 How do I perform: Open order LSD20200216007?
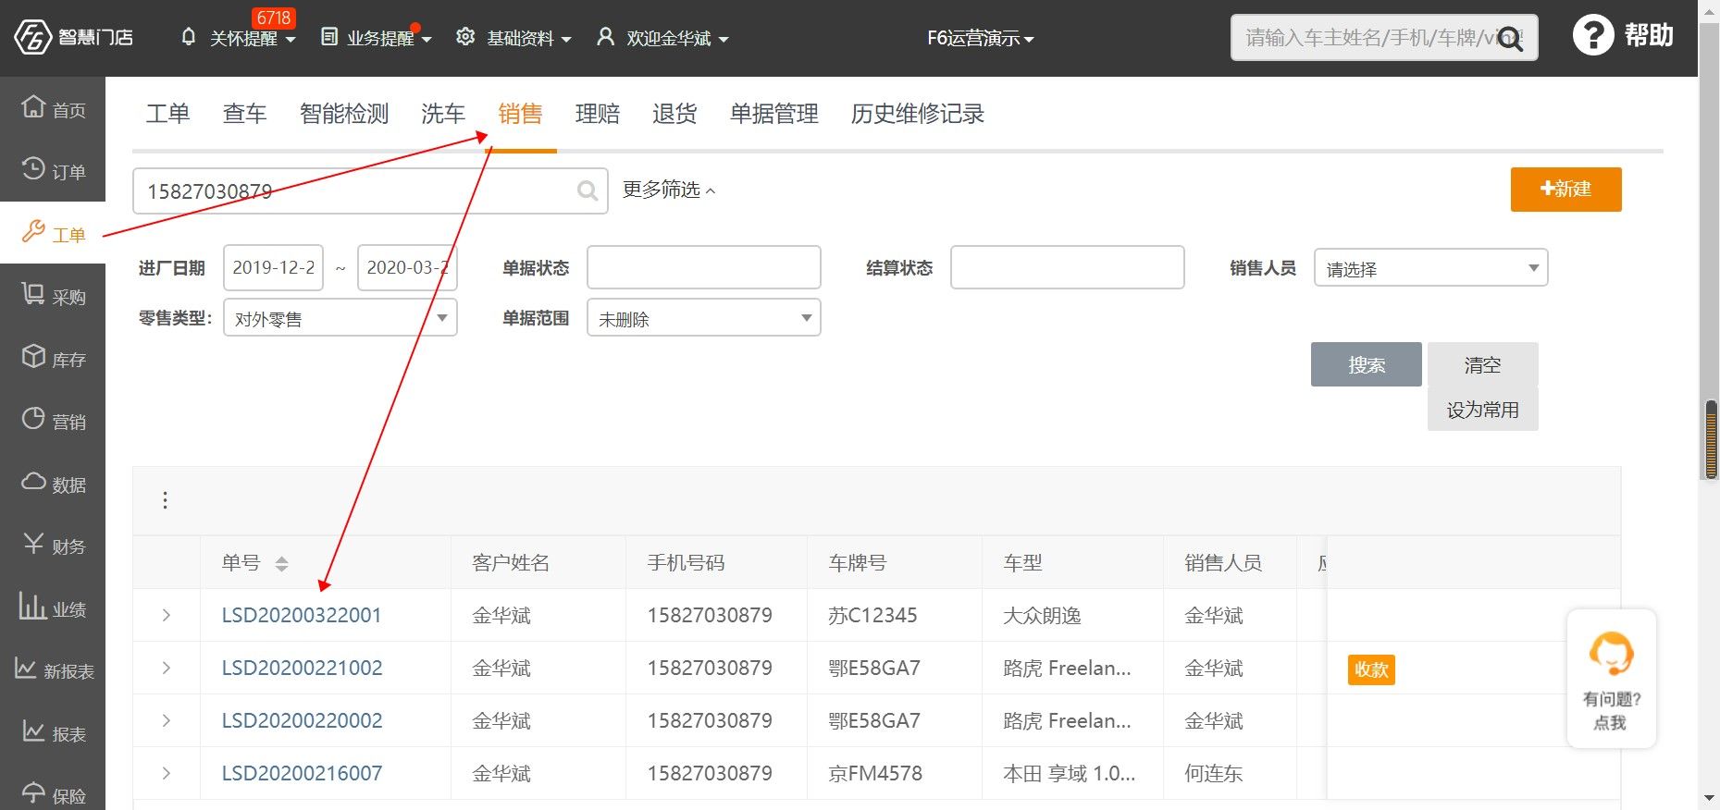point(302,774)
